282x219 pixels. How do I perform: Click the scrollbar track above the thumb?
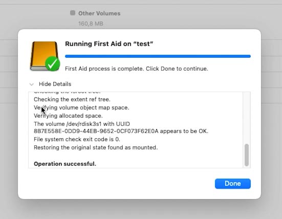click(x=247, y=118)
